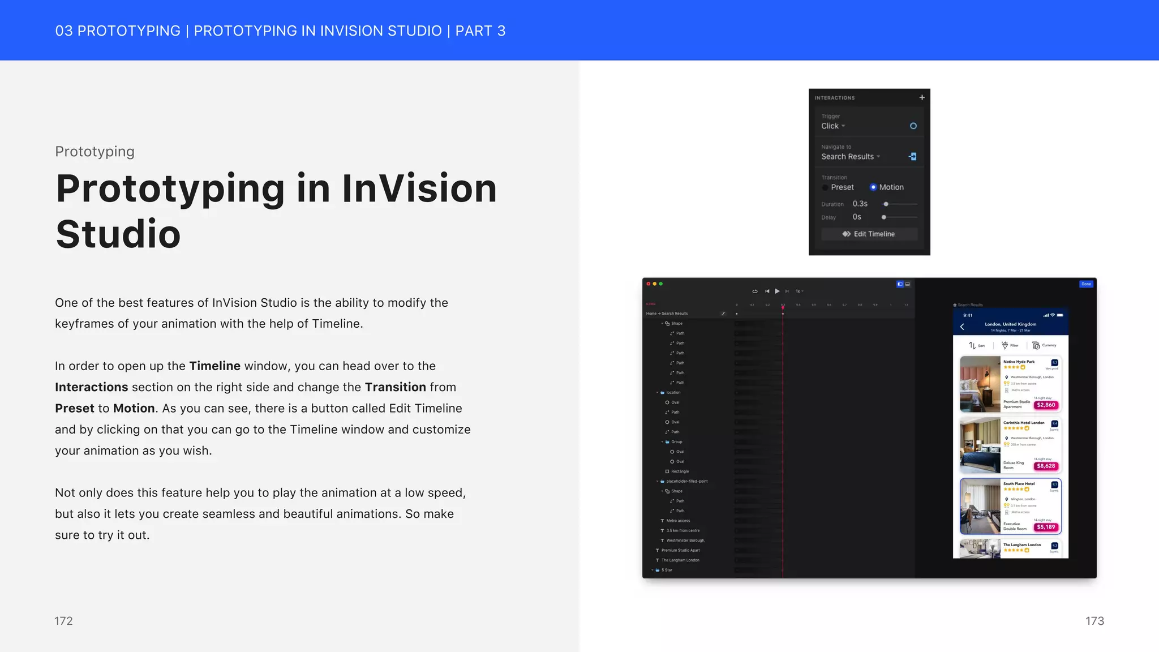This screenshot has height=652, width=1159.
Task: Collapse the 5 Star folder
Action: click(x=653, y=570)
